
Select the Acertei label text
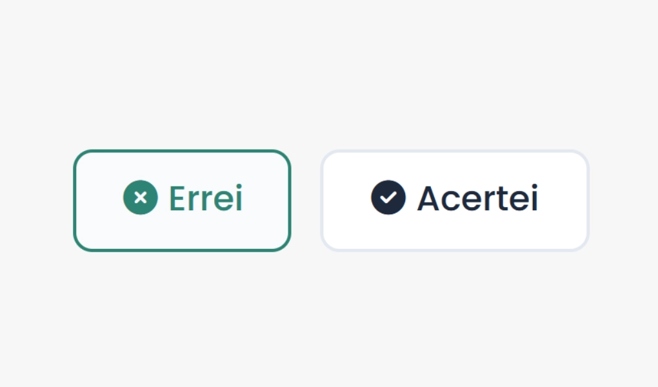coord(478,198)
